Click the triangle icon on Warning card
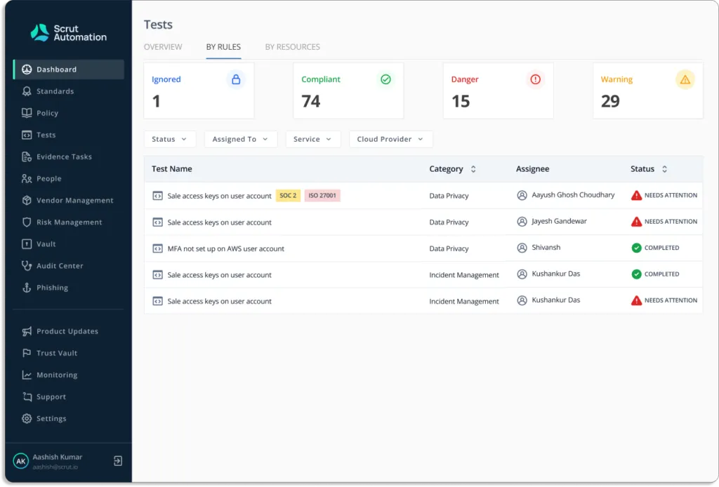 [685, 79]
